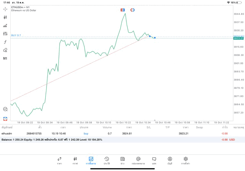Select the crosshair tool in chart sidebar
Viewport: 245px width, 171px height.
point(5,9)
